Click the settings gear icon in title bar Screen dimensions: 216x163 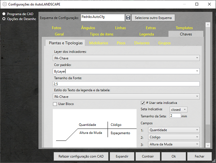pos(5,4)
